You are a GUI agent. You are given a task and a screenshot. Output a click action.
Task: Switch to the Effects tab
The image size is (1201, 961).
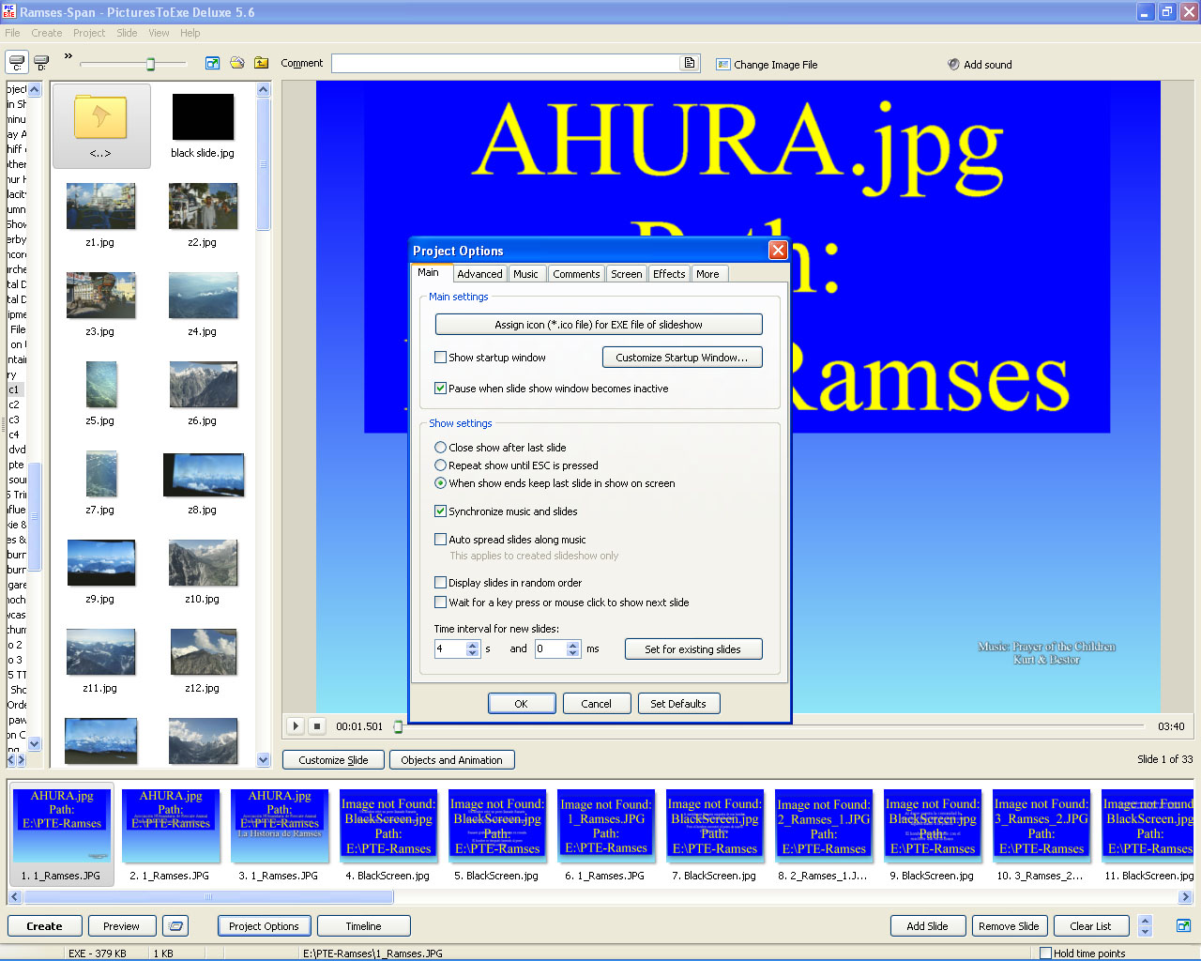tap(669, 274)
